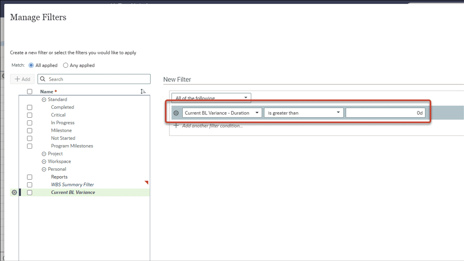Image resolution: width=464 pixels, height=261 pixels.
Task: Select the Any applied match option
Action: [66, 66]
